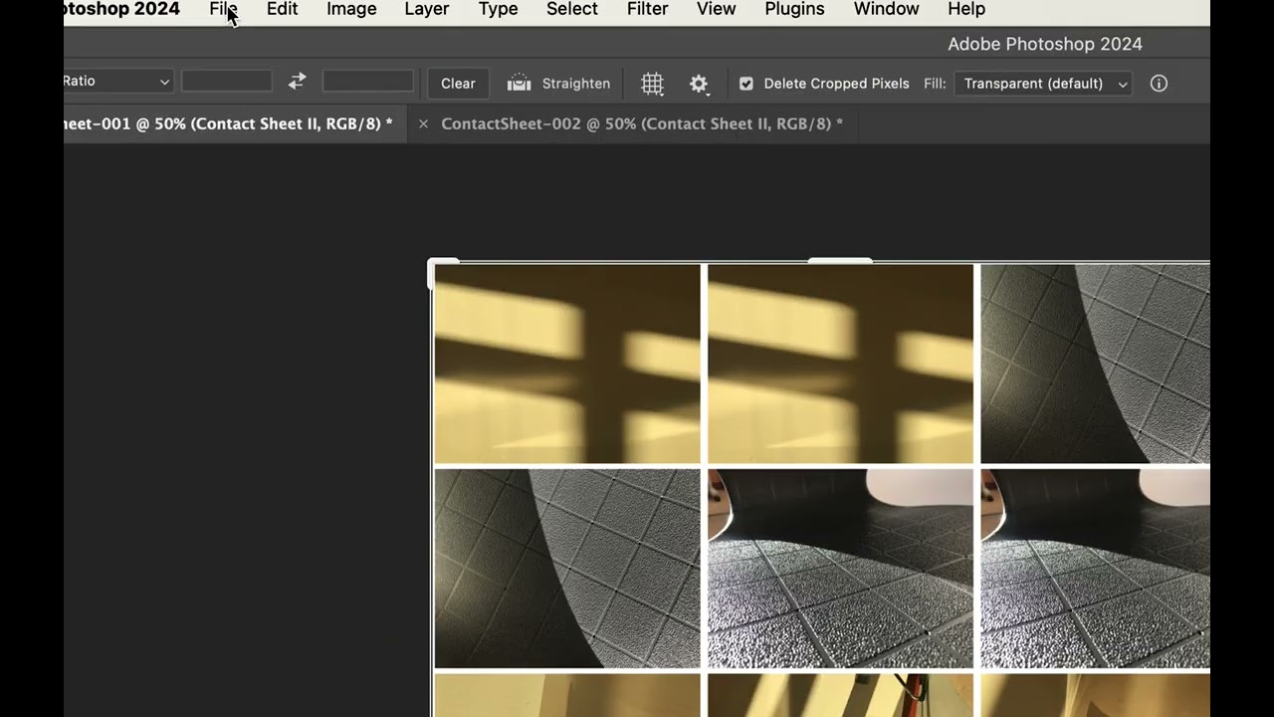Screen dimensions: 1274x717
Task: Click second-row right sparkly tile thumbnail
Action: [1095, 569]
